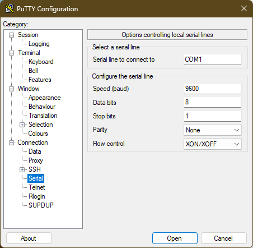Select the Logging category
The width and height of the screenshot is (253, 248).
pos(39,44)
